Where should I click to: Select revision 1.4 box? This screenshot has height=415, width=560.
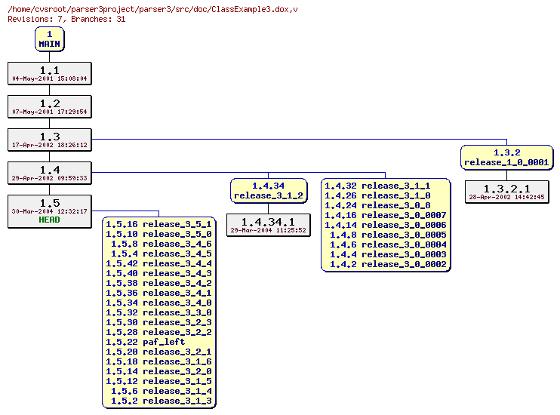[x=50, y=174]
